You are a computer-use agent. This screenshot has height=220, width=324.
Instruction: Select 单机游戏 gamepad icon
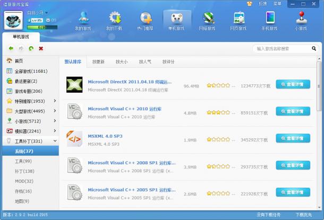point(176,21)
